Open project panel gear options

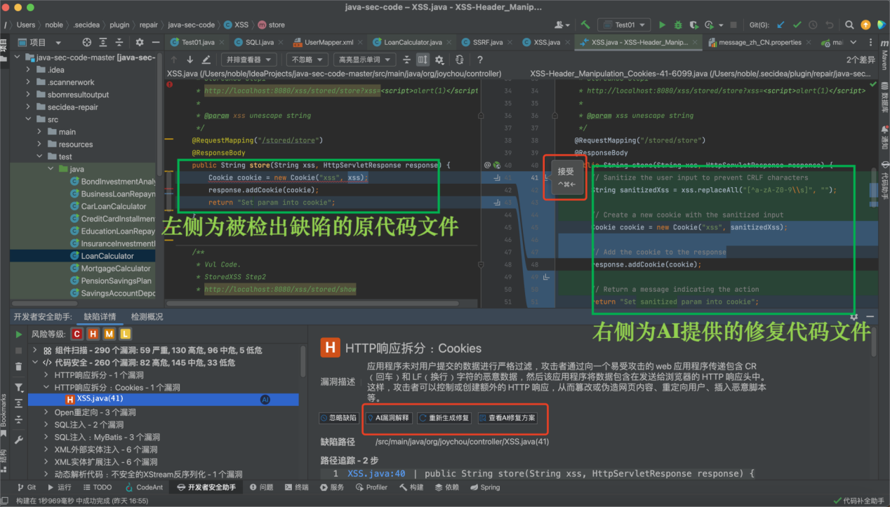(139, 42)
